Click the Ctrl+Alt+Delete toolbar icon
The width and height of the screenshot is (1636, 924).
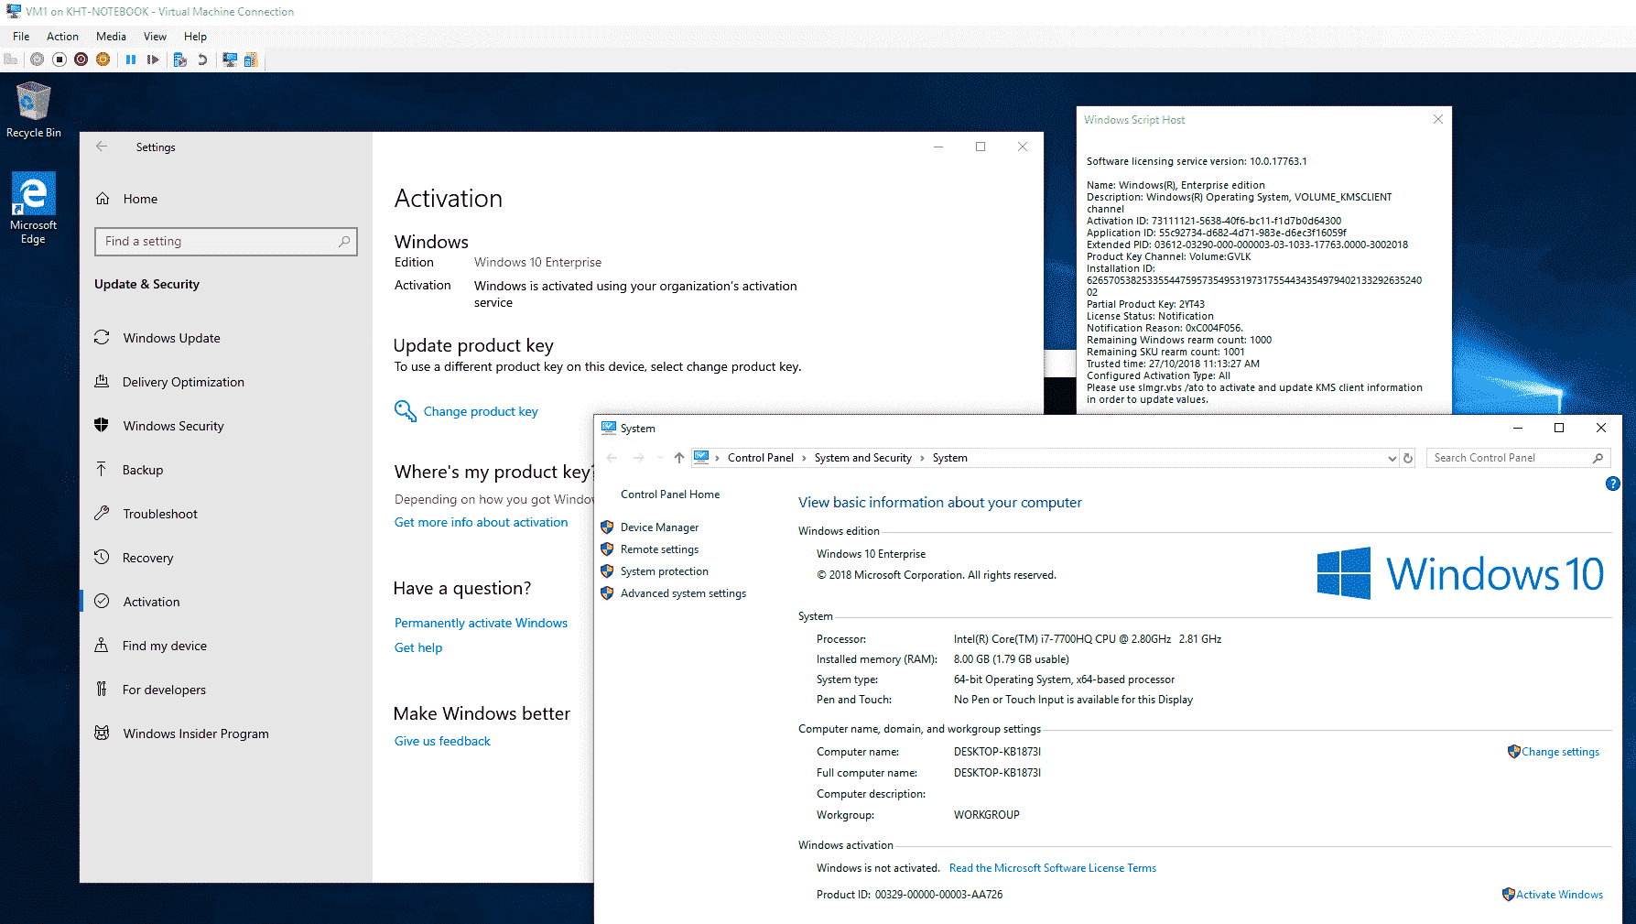11,60
